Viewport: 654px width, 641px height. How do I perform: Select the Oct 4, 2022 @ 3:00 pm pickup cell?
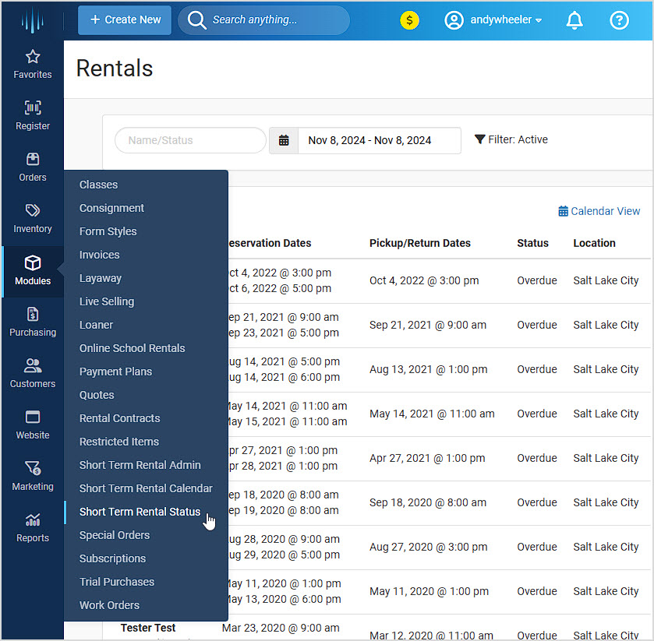pos(424,280)
